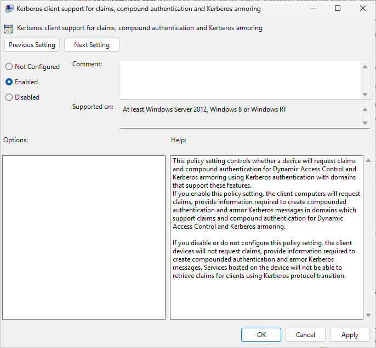The height and width of the screenshot is (348, 376).
Task: Close the Kerberos policy dialog
Action: click(x=363, y=8)
